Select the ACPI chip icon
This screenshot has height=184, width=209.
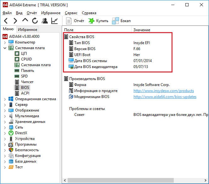click(x=17, y=93)
